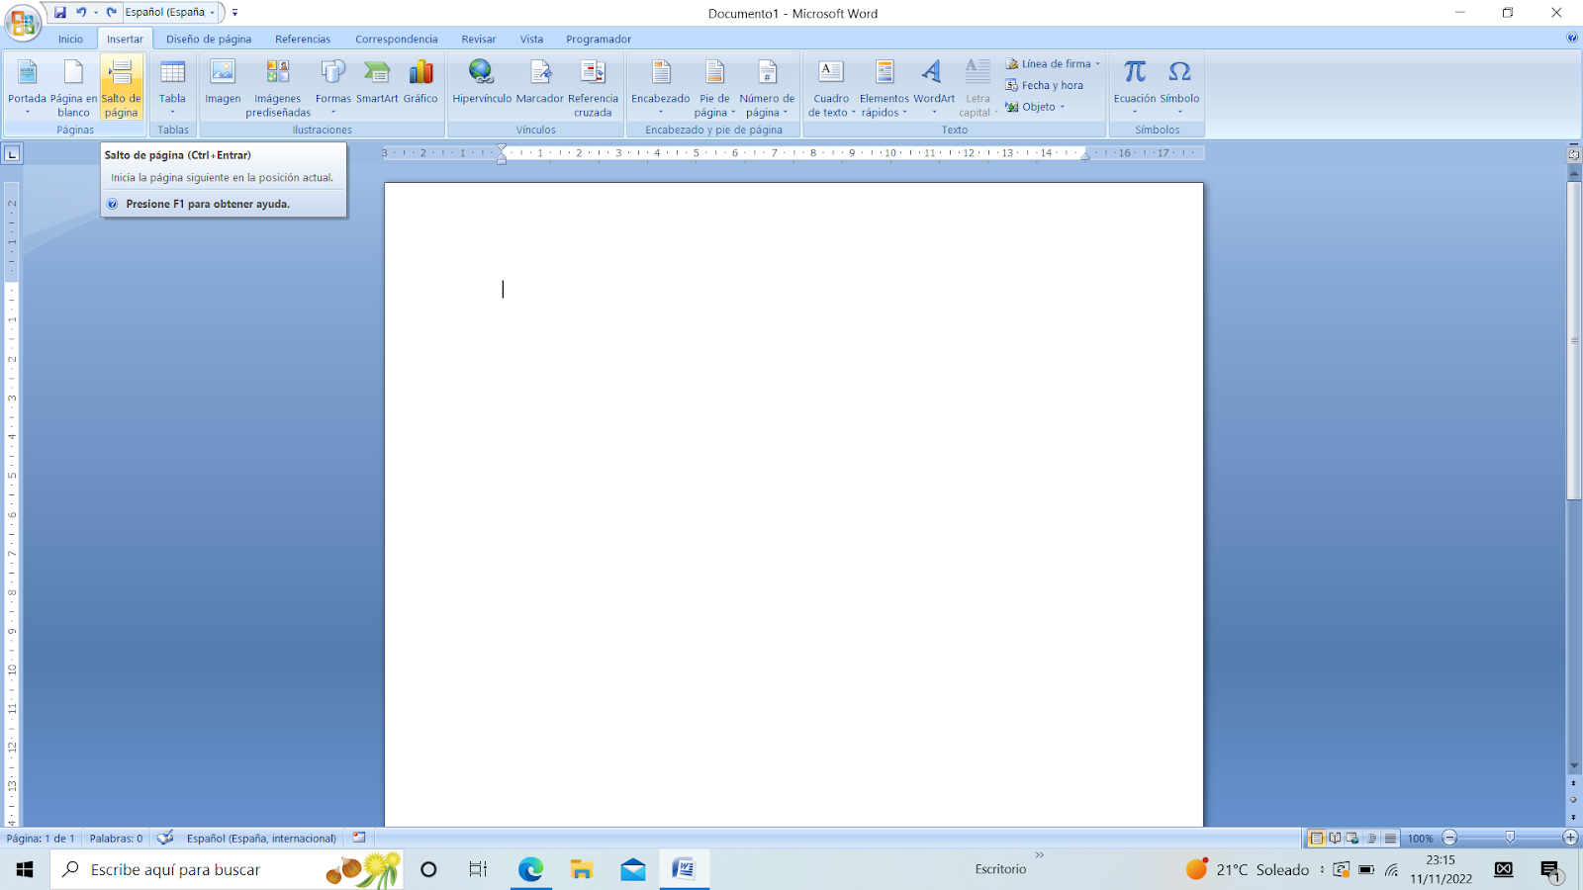Open the Inicio tab
1583x890 pixels.
pos(70,40)
